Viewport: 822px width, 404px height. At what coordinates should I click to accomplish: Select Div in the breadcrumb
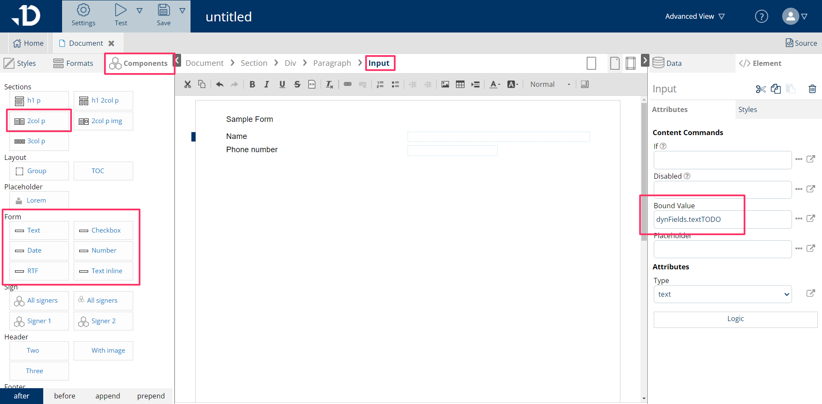(290, 63)
